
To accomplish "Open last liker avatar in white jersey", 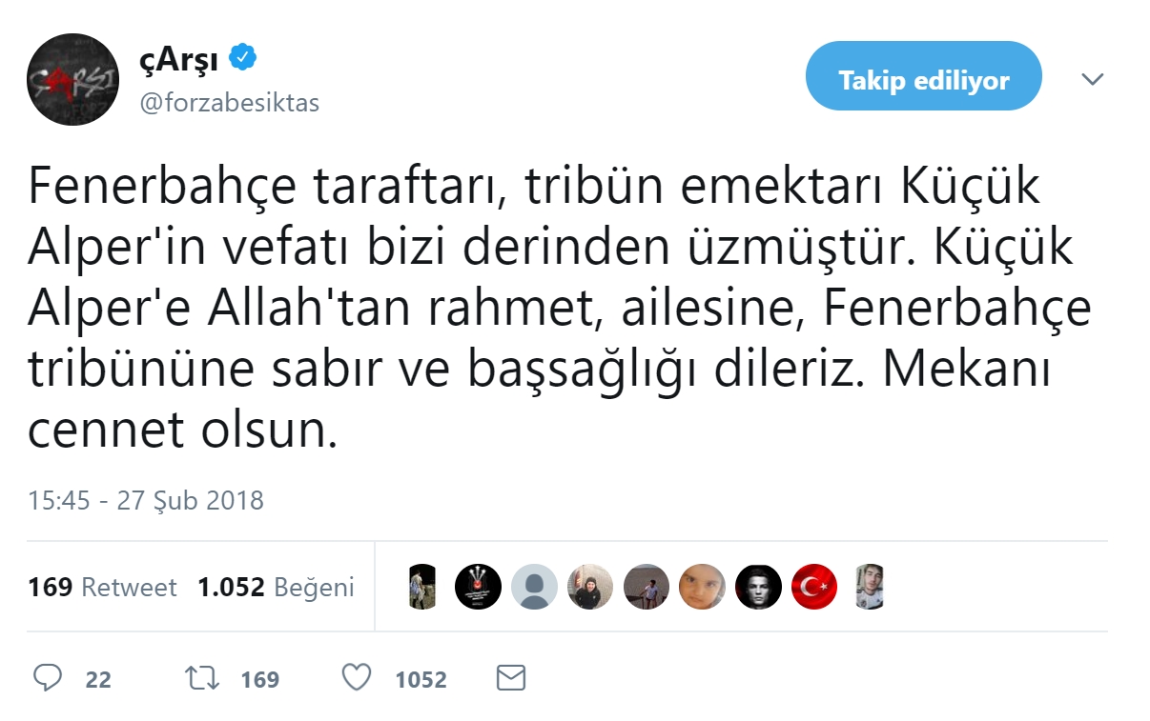I will pyautogui.click(x=868, y=587).
